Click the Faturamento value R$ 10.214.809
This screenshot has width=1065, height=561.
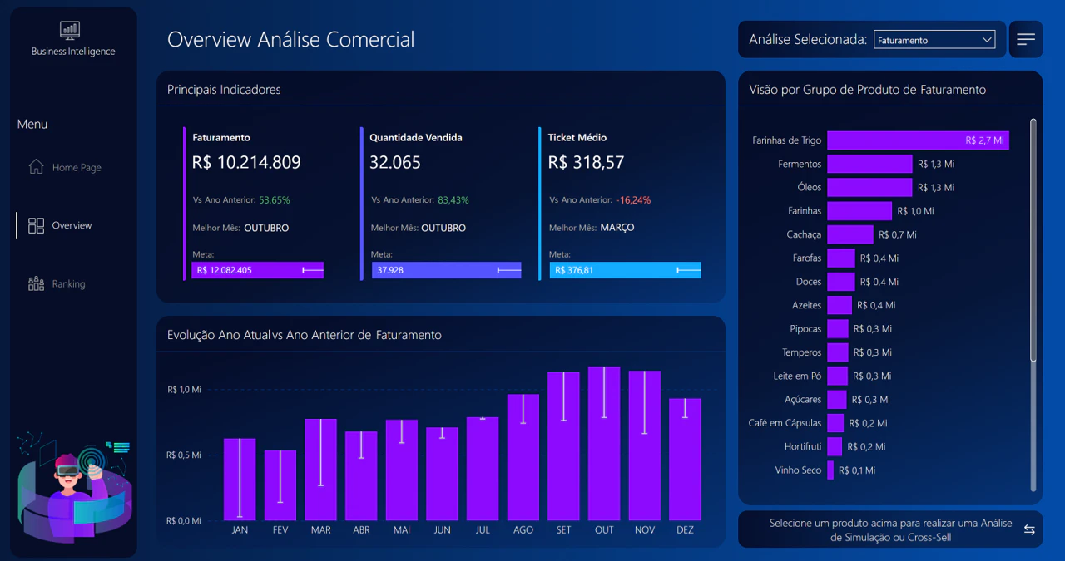[246, 163]
